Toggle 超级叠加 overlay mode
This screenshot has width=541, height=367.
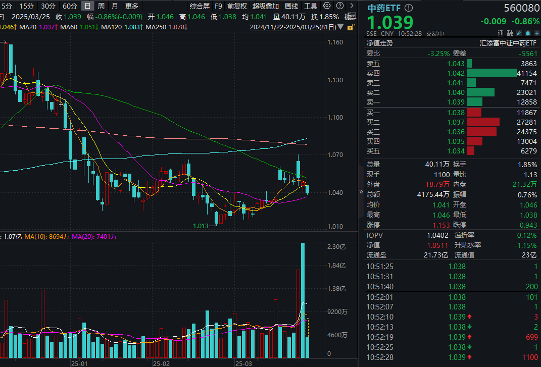265,6
